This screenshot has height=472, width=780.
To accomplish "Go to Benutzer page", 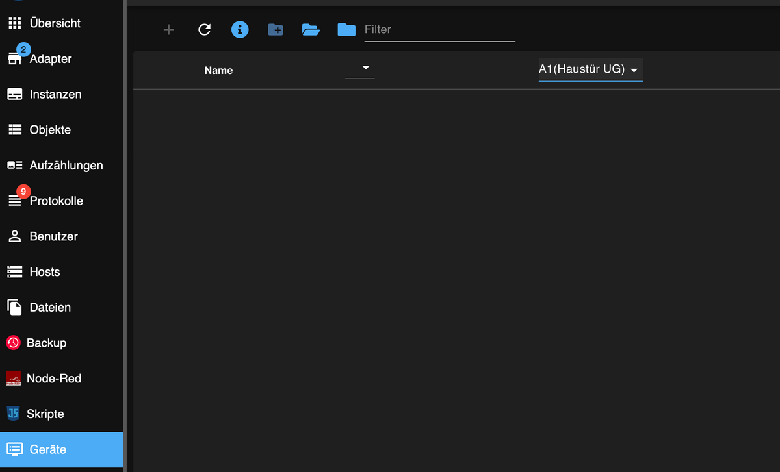I will (62, 236).
